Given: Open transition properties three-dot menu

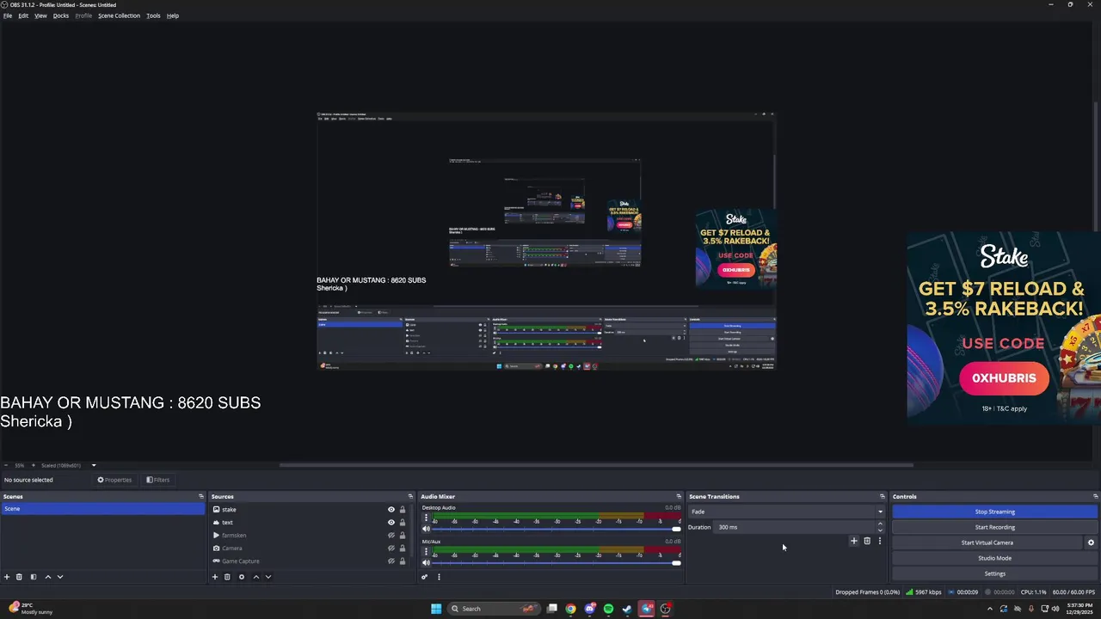Looking at the screenshot, I should 880,541.
